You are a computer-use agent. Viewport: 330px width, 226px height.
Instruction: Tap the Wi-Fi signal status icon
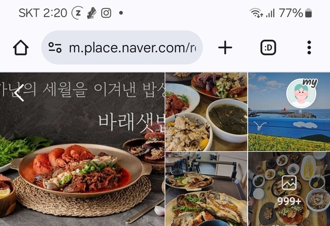tap(256, 13)
